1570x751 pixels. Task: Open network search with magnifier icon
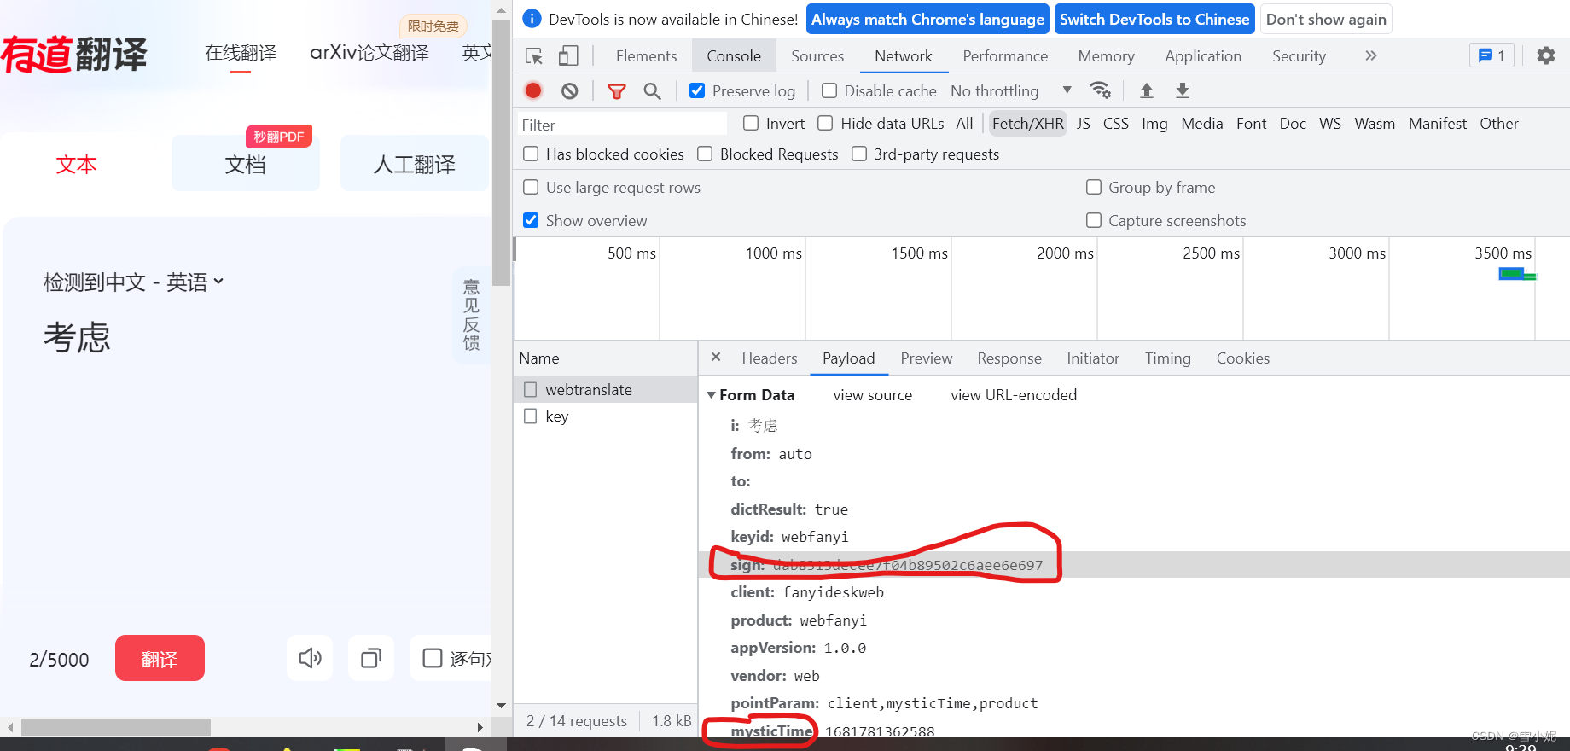coord(652,91)
